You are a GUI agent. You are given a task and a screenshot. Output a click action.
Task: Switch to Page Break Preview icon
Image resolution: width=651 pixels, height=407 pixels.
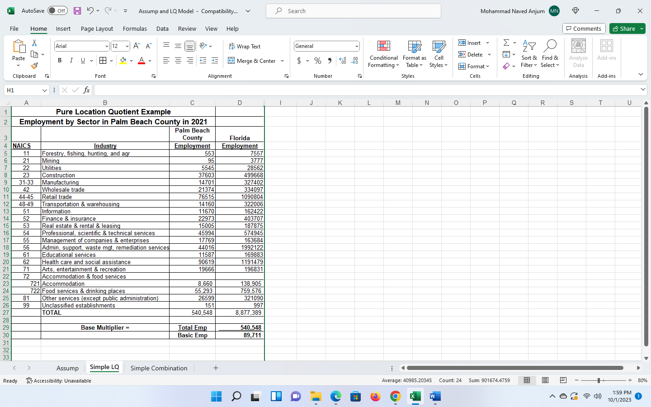(563, 380)
